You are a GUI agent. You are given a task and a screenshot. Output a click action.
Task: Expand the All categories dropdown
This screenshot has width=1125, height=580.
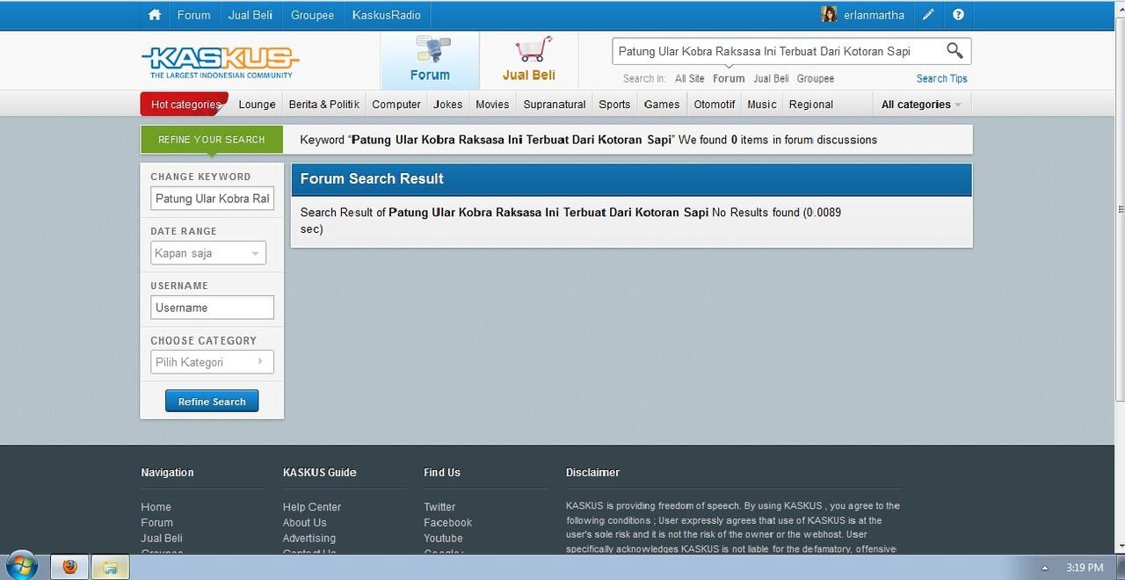[921, 104]
